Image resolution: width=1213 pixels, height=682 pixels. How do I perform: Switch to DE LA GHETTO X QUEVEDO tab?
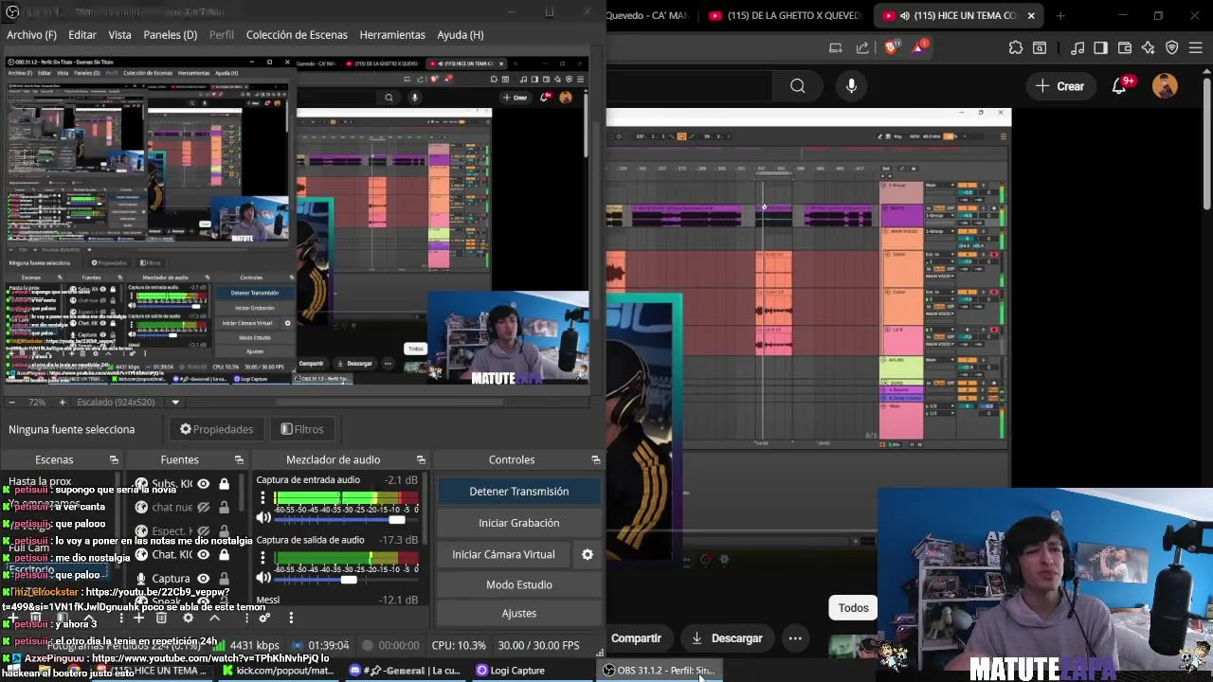785,15
